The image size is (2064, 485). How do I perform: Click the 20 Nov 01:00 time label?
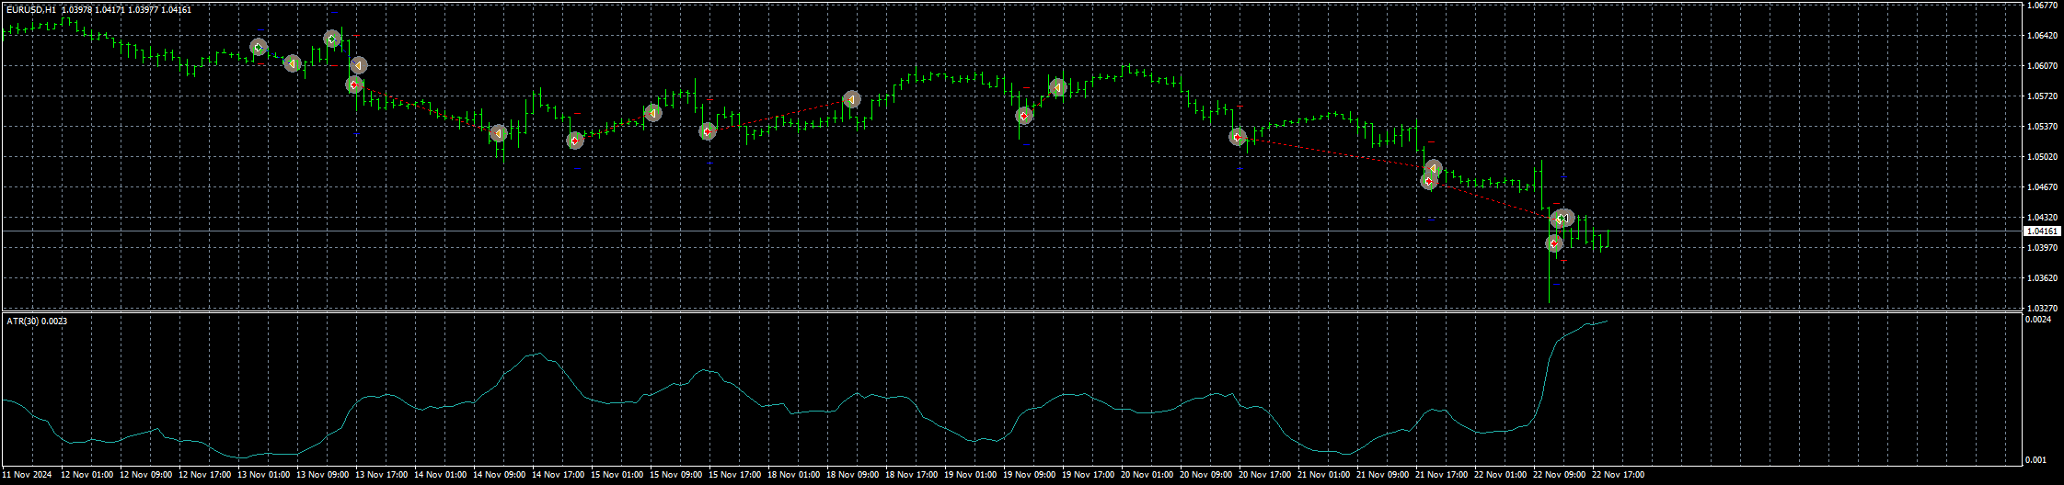(x=1147, y=475)
